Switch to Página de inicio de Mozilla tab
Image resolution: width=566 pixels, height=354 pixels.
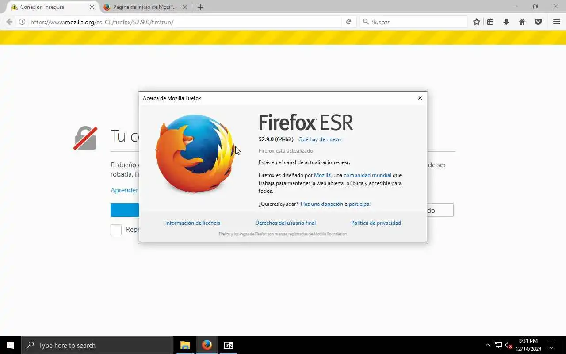tap(145, 7)
